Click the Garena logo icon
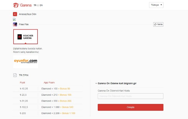Image resolution: width=188 pixels, height=119 pixels. 16,5
